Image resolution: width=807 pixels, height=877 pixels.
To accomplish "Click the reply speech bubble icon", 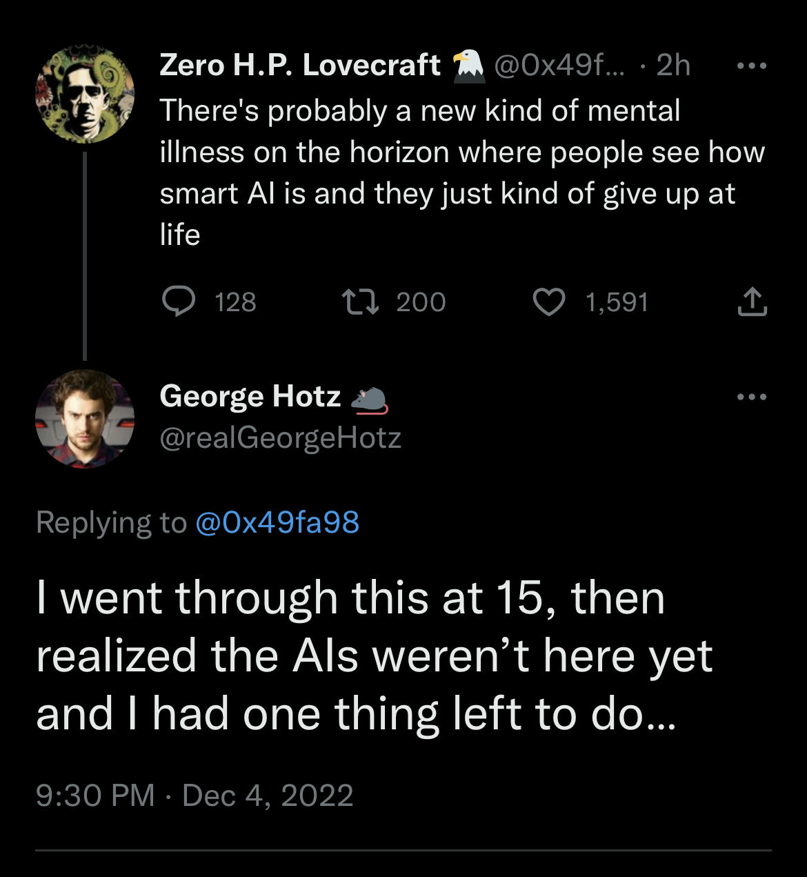I will tap(179, 302).
